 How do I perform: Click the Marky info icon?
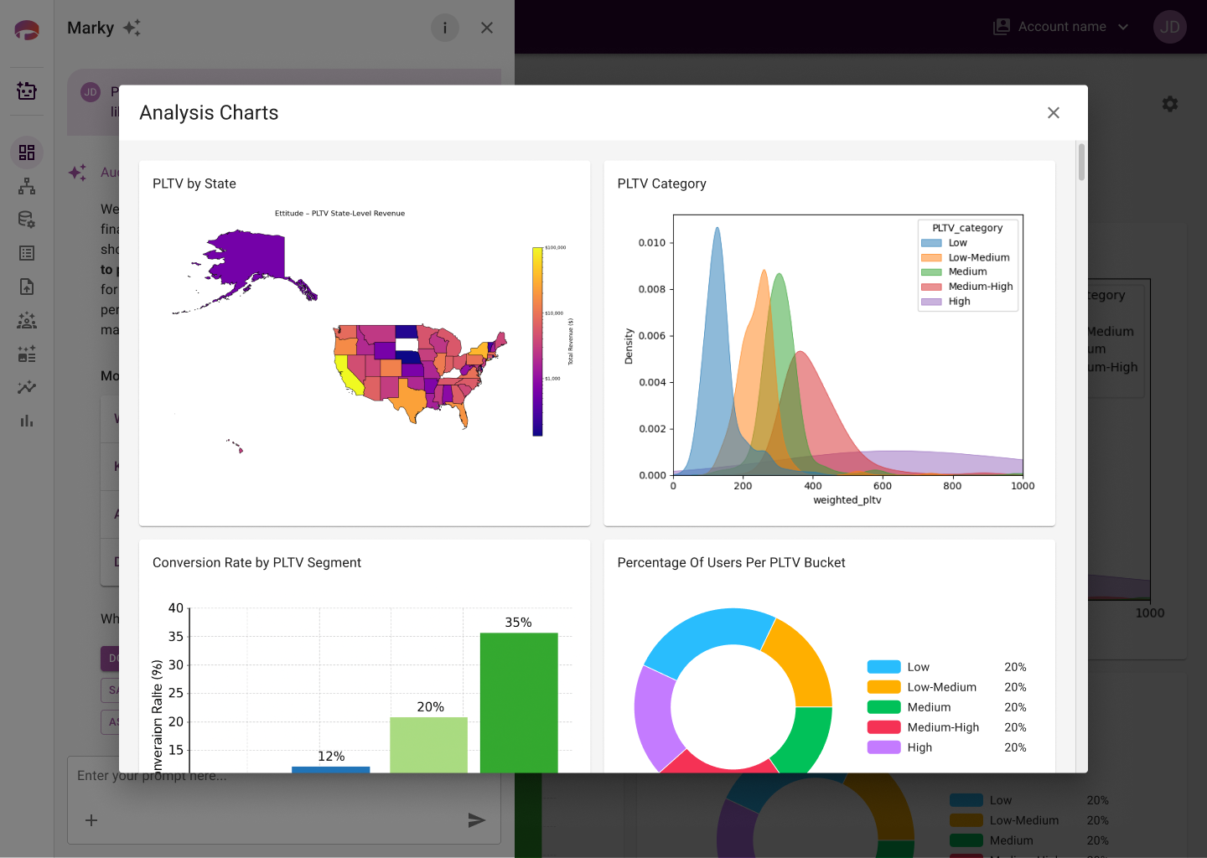click(445, 28)
